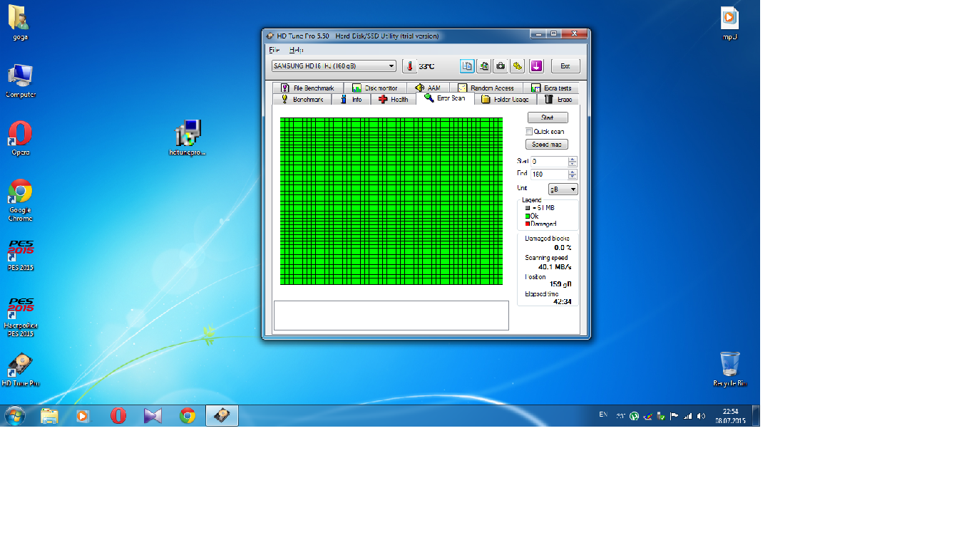
Task: Open the purple bow-tie taskbar app
Action: 153,416
